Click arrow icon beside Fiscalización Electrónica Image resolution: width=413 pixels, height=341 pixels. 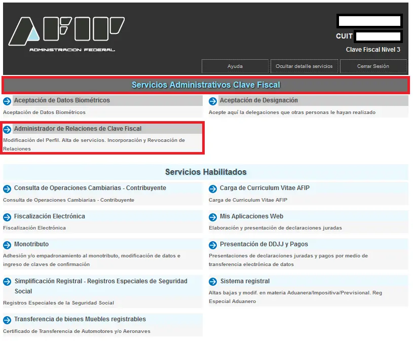click(7, 217)
